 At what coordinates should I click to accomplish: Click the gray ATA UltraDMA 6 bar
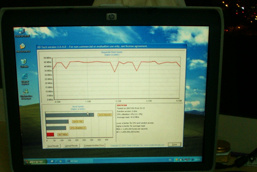click(x=56, y=128)
